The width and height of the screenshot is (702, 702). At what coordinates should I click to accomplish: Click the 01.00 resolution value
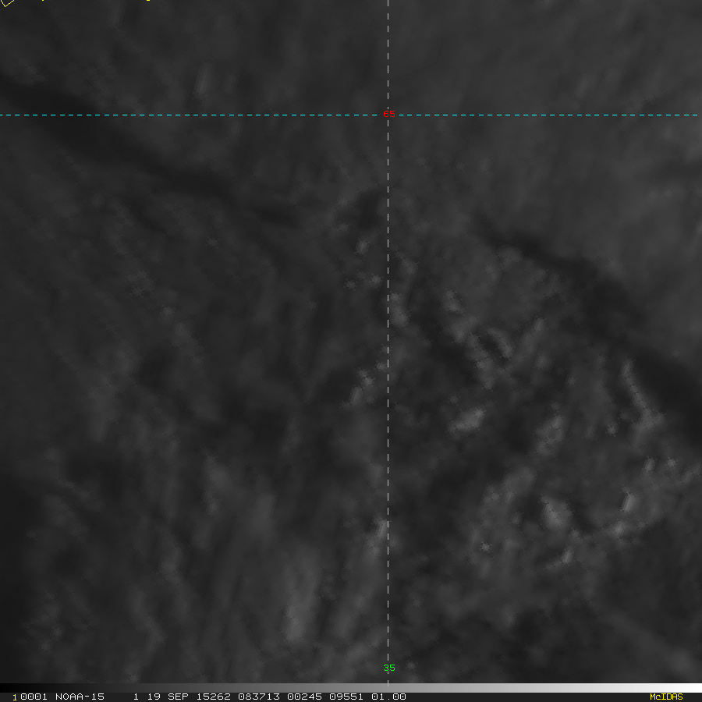(x=388, y=697)
